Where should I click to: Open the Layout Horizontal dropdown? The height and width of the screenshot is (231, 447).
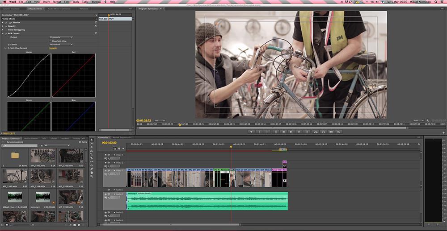[61, 45]
